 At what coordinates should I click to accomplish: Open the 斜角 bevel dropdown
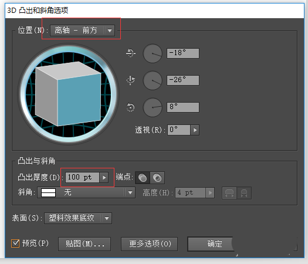click(86, 192)
